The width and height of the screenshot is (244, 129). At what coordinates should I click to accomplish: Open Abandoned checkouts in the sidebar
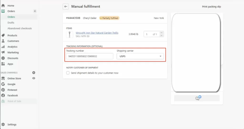pyautogui.click(x=19, y=28)
